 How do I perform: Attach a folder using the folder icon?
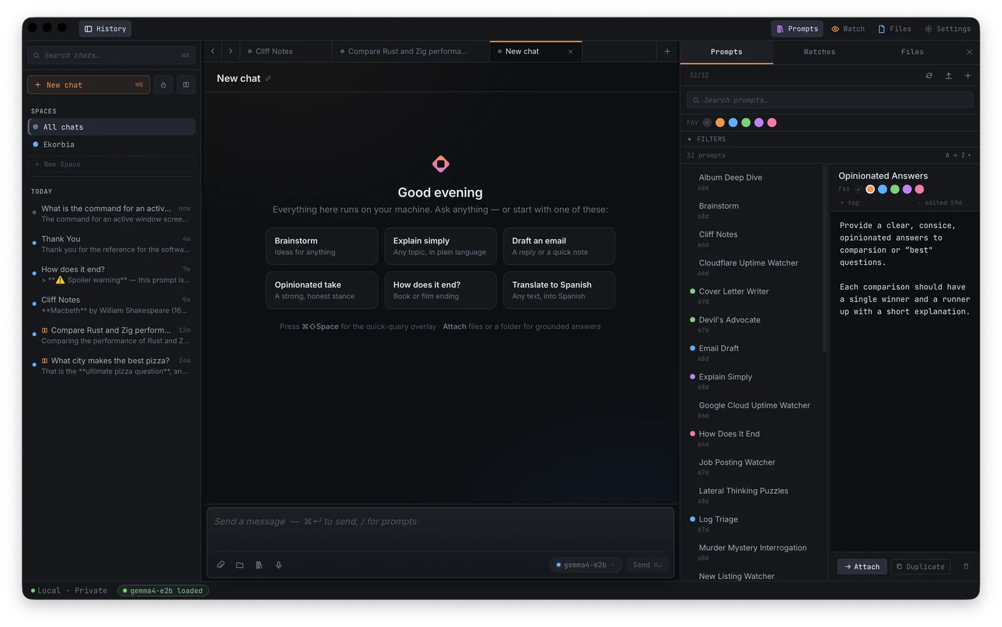(x=240, y=565)
